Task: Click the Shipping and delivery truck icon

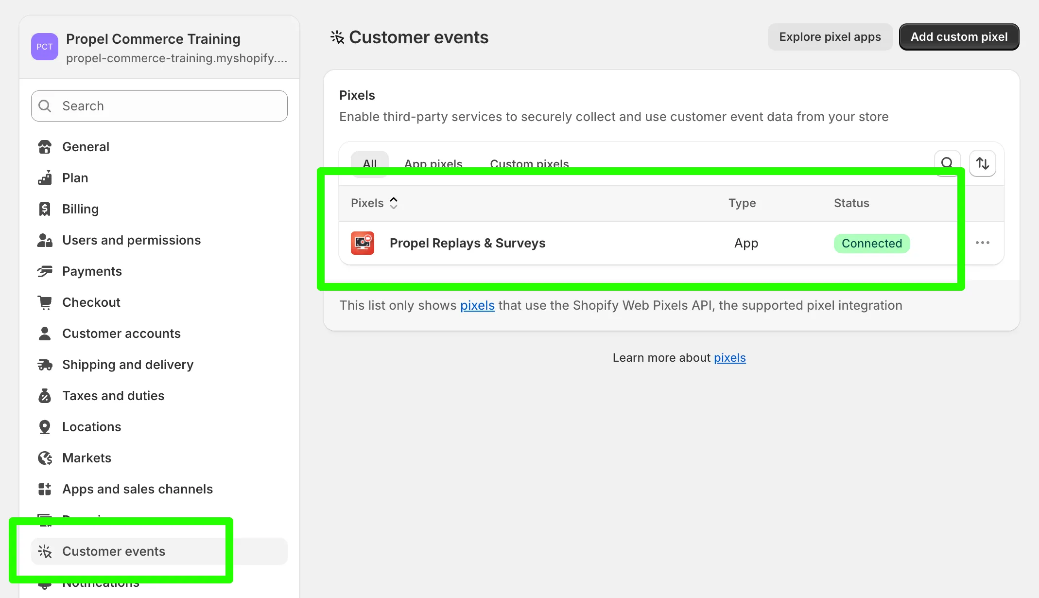Action: pyautogui.click(x=45, y=365)
